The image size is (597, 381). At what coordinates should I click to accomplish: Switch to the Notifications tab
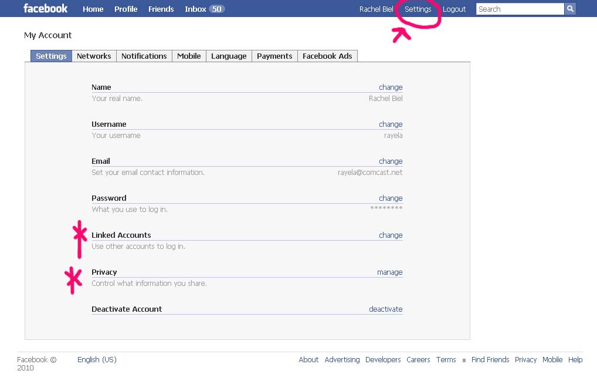[x=144, y=56]
